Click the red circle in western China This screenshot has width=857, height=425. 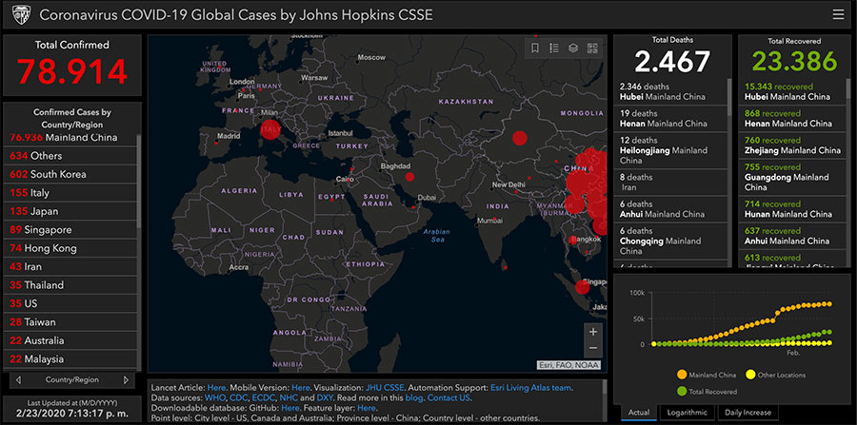coord(520,138)
